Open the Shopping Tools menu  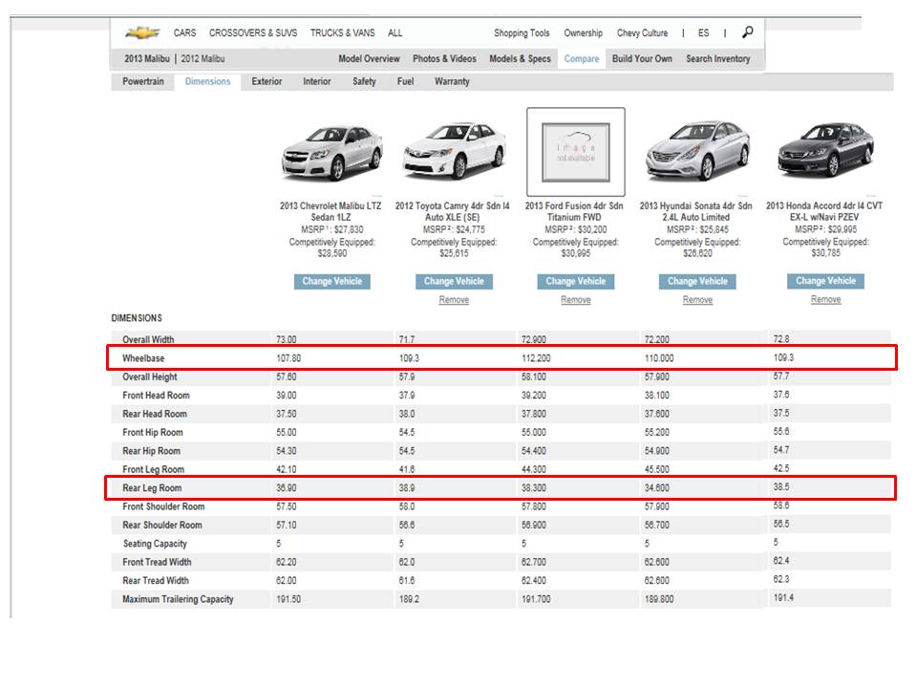pyautogui.click(x=522, y=33)
